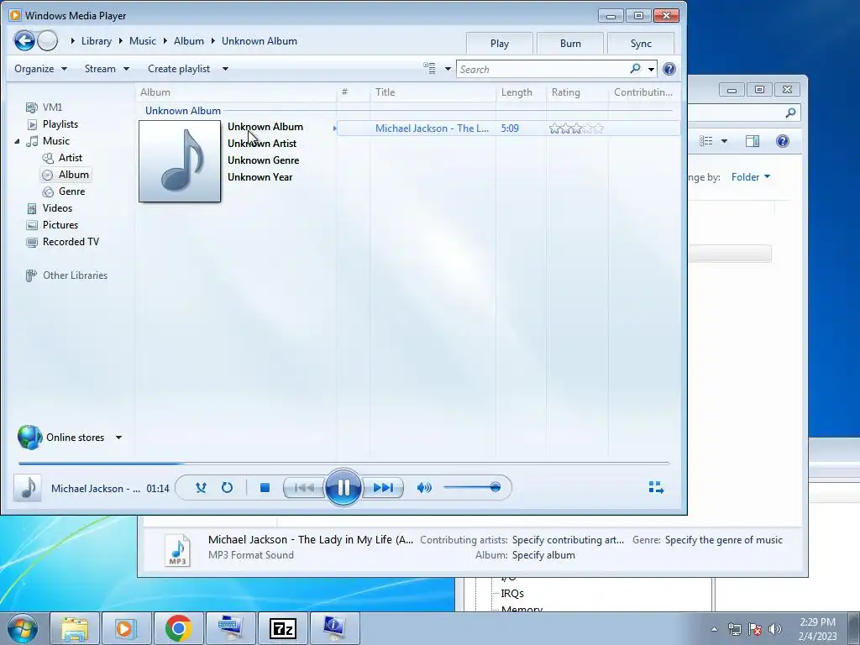Click Album in the breadcrumb
This screenshot has width=860, height=645.
coord(189,41)
